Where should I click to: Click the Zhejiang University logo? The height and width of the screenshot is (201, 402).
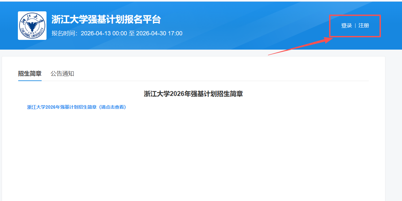[32, 26]
